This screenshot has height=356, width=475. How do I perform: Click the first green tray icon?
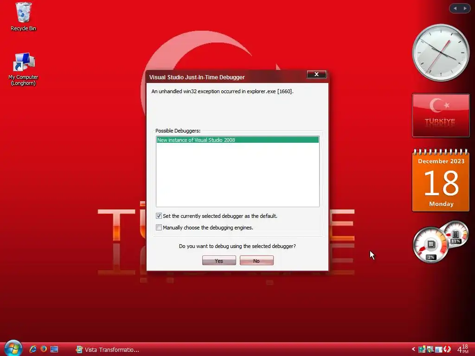[422, 349]
